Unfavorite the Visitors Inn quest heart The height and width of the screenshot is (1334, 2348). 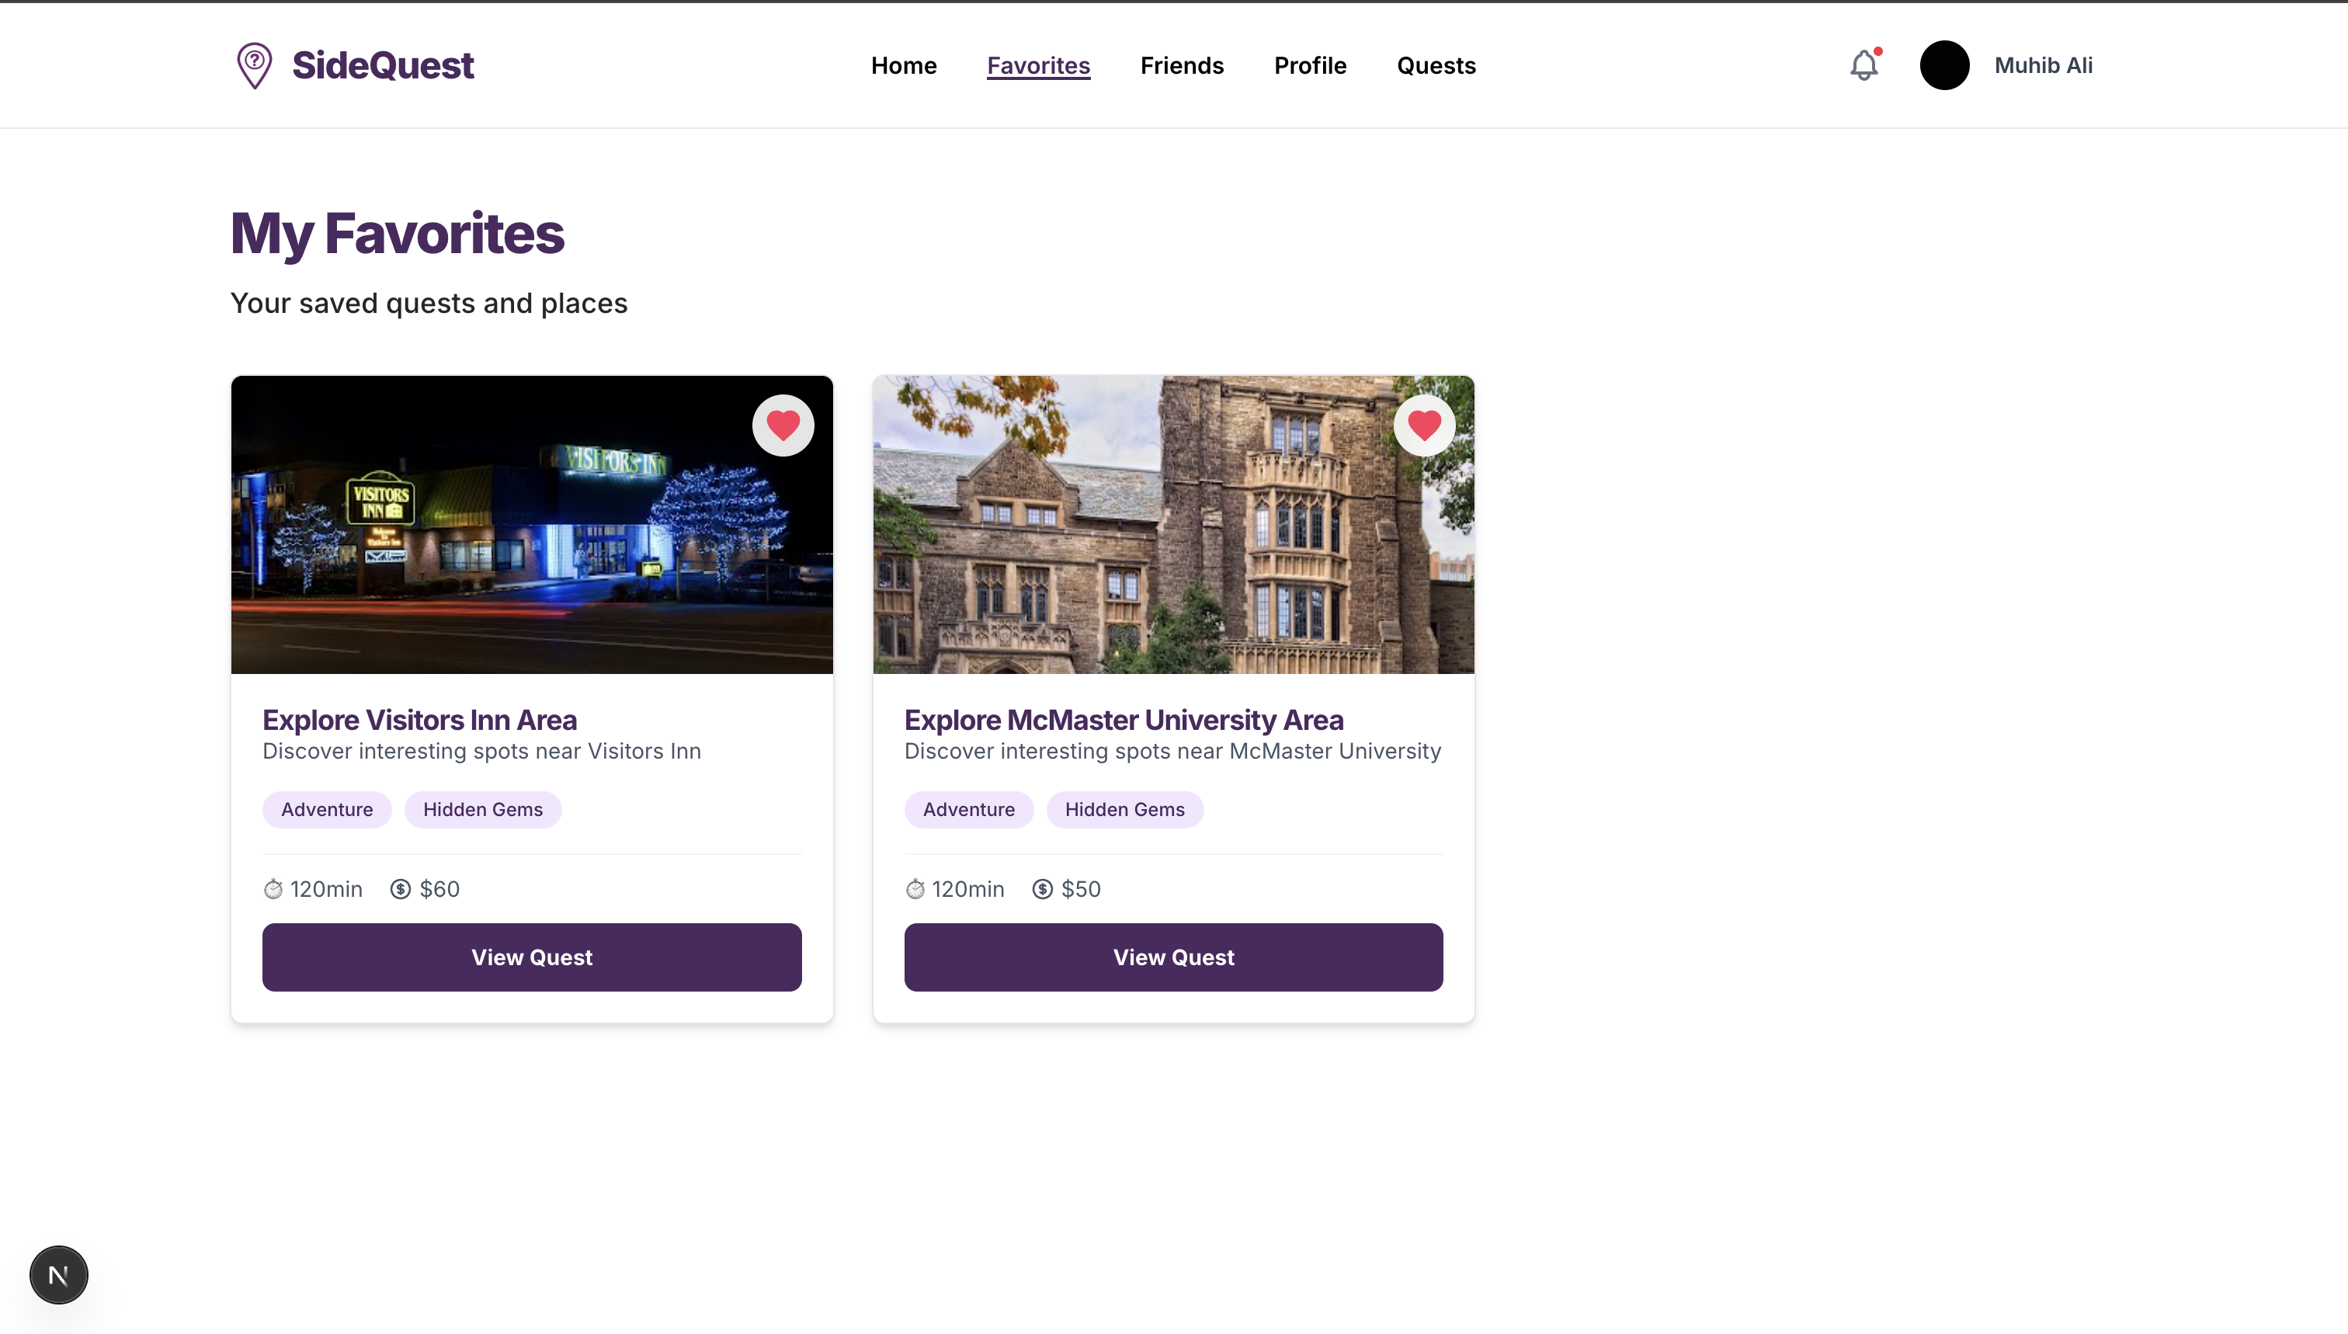(x=783, y=425)
